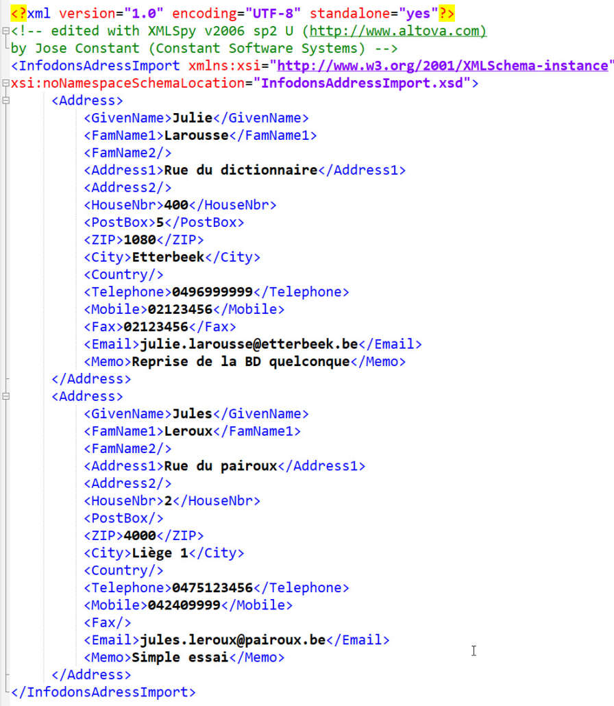Click the 'XMLSpy v2006 sp2 U' comment text
This screenshot has height=706, width=614.
pyautogui.click(x=221, y=31)
